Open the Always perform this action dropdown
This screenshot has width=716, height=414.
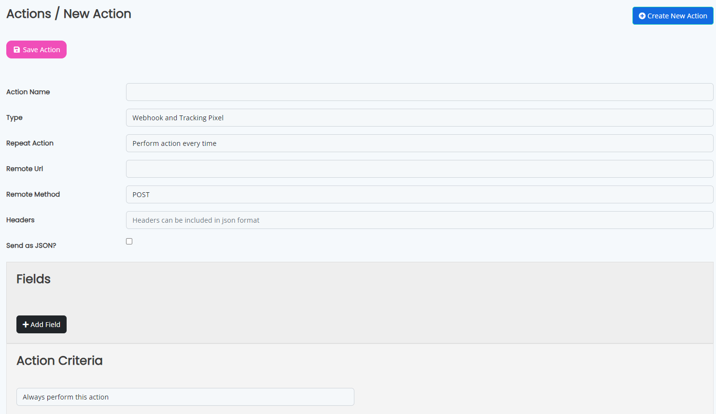pyautogui.click(x=185, y=397)
